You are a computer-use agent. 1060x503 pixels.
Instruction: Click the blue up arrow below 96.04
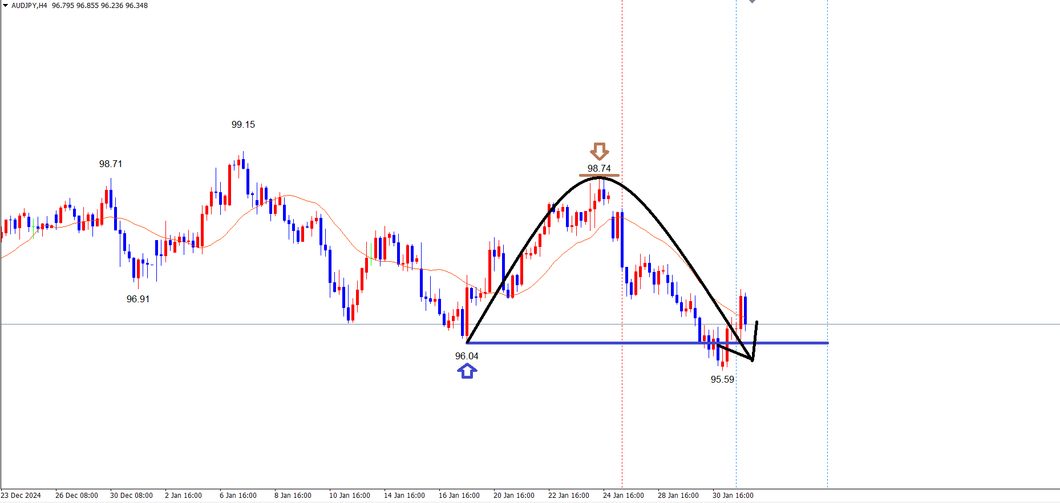click(x=467, y=372)
